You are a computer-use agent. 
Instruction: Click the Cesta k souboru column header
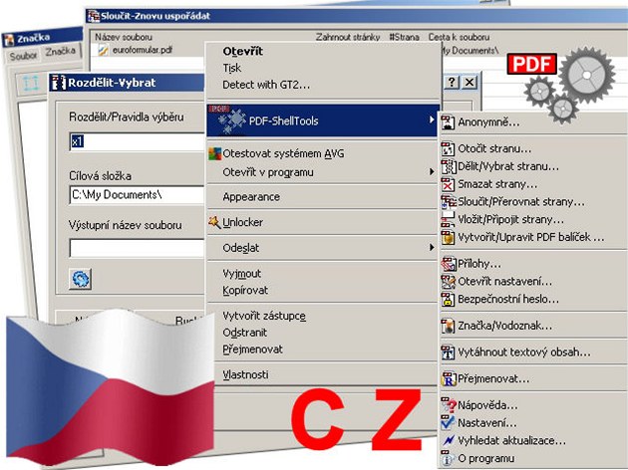click(459, 37)
